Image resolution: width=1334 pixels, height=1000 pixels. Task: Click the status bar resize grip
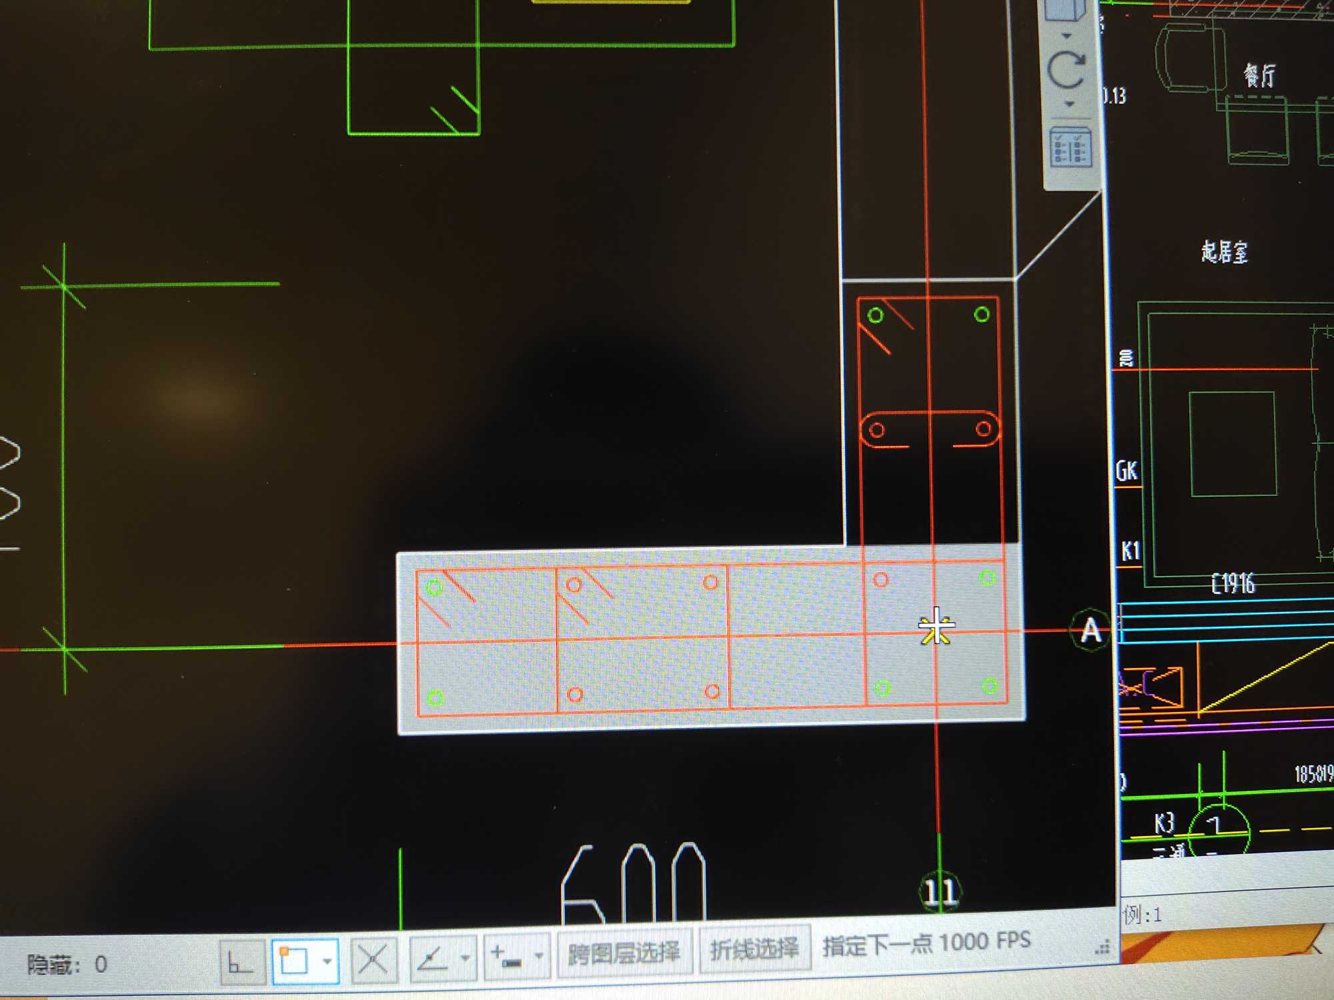point(1103,947)
